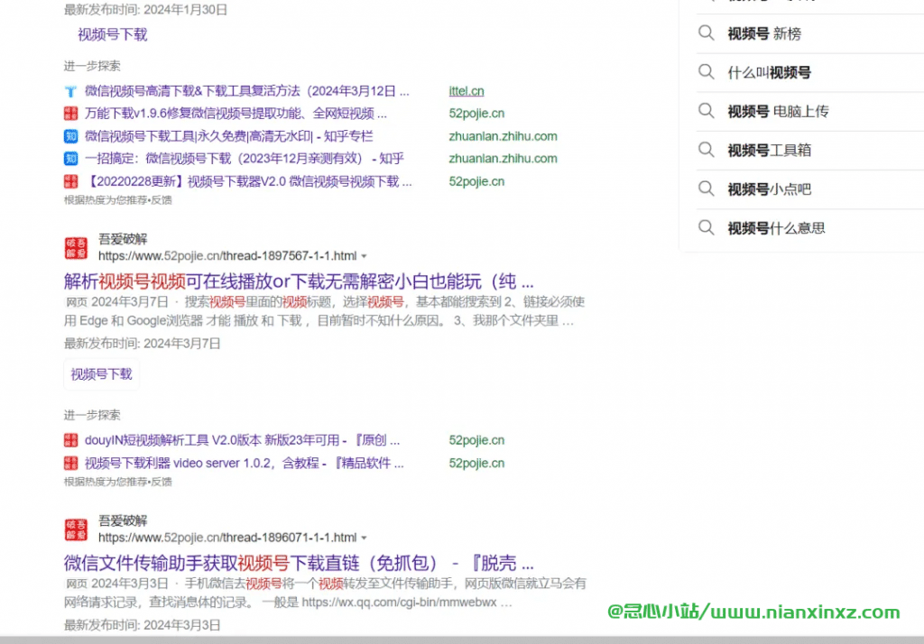This screenshot has height=644, width=924.
Task: Search related query 视频号什么意思
Action: coord(776,228)
